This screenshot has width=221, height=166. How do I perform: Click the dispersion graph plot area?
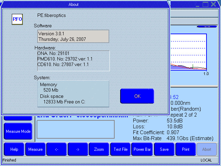click(188, 52)
